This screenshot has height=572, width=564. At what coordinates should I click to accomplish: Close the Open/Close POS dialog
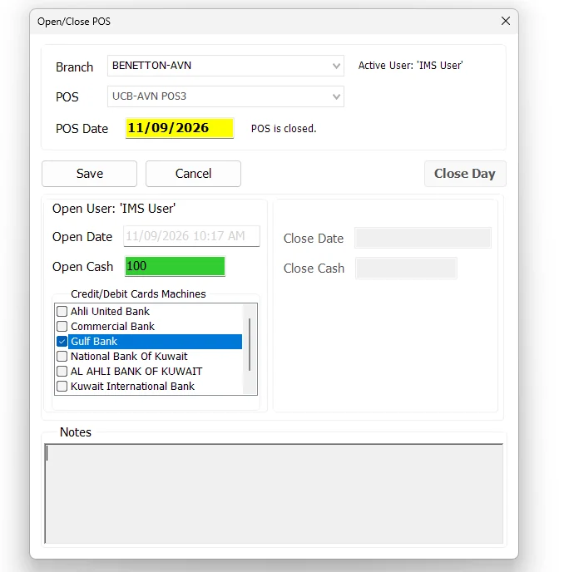point(505,21)
